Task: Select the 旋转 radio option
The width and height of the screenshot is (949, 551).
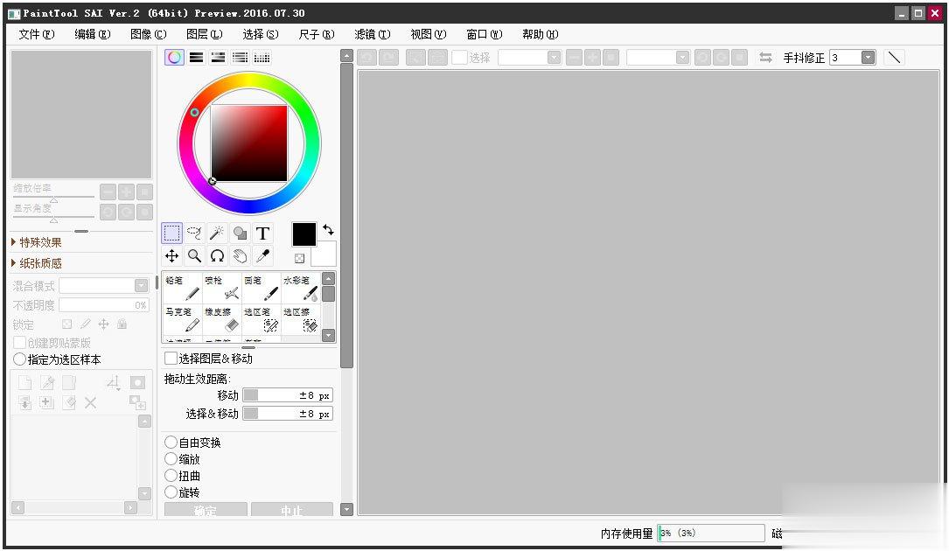Action: click(171, 492)
